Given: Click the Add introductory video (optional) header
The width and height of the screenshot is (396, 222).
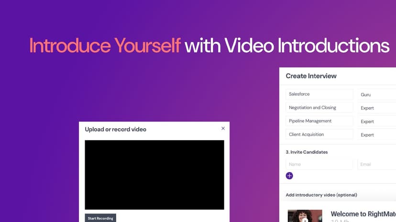Looking at the screenshot, I should pyautogui.click(x=321, y=195).
